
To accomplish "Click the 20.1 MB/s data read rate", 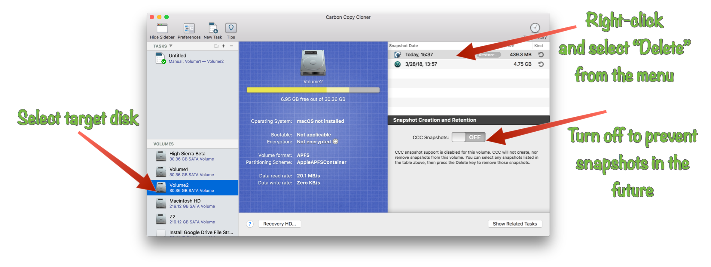I will pyautogui.click(x=308, y=176).
